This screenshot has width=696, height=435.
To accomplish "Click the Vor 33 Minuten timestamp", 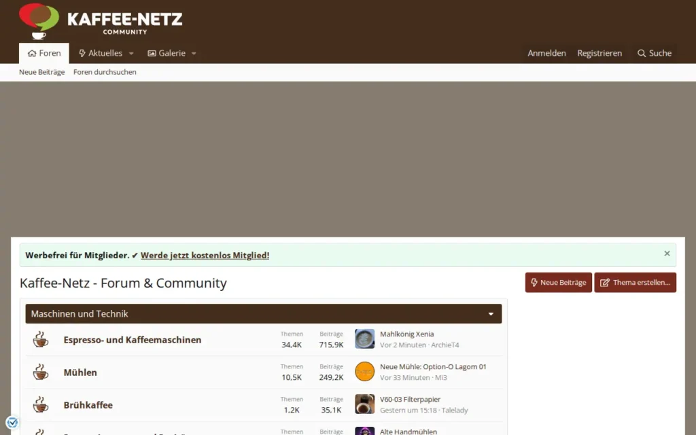I will tap(405, 378).
